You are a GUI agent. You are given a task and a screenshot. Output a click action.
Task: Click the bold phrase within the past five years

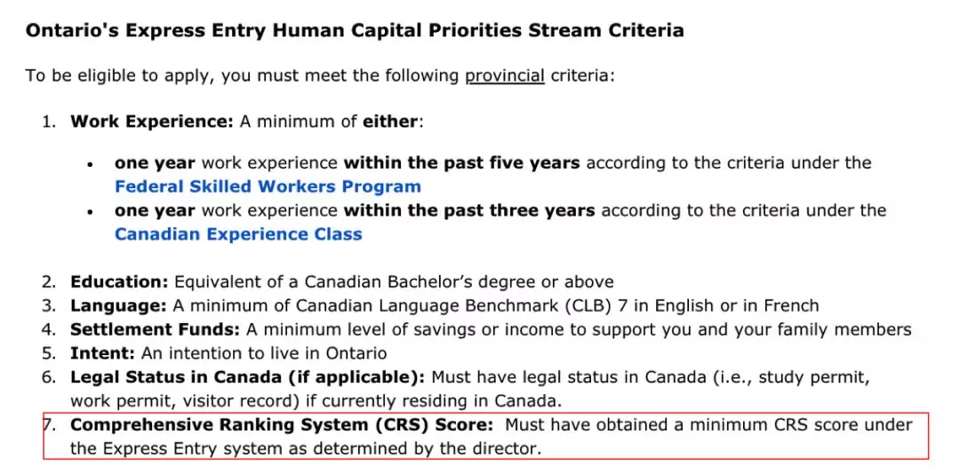click(462, 162)
